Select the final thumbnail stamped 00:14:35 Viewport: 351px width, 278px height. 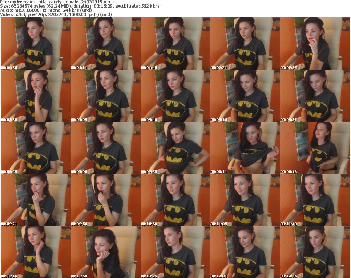[x=315, y=252]
